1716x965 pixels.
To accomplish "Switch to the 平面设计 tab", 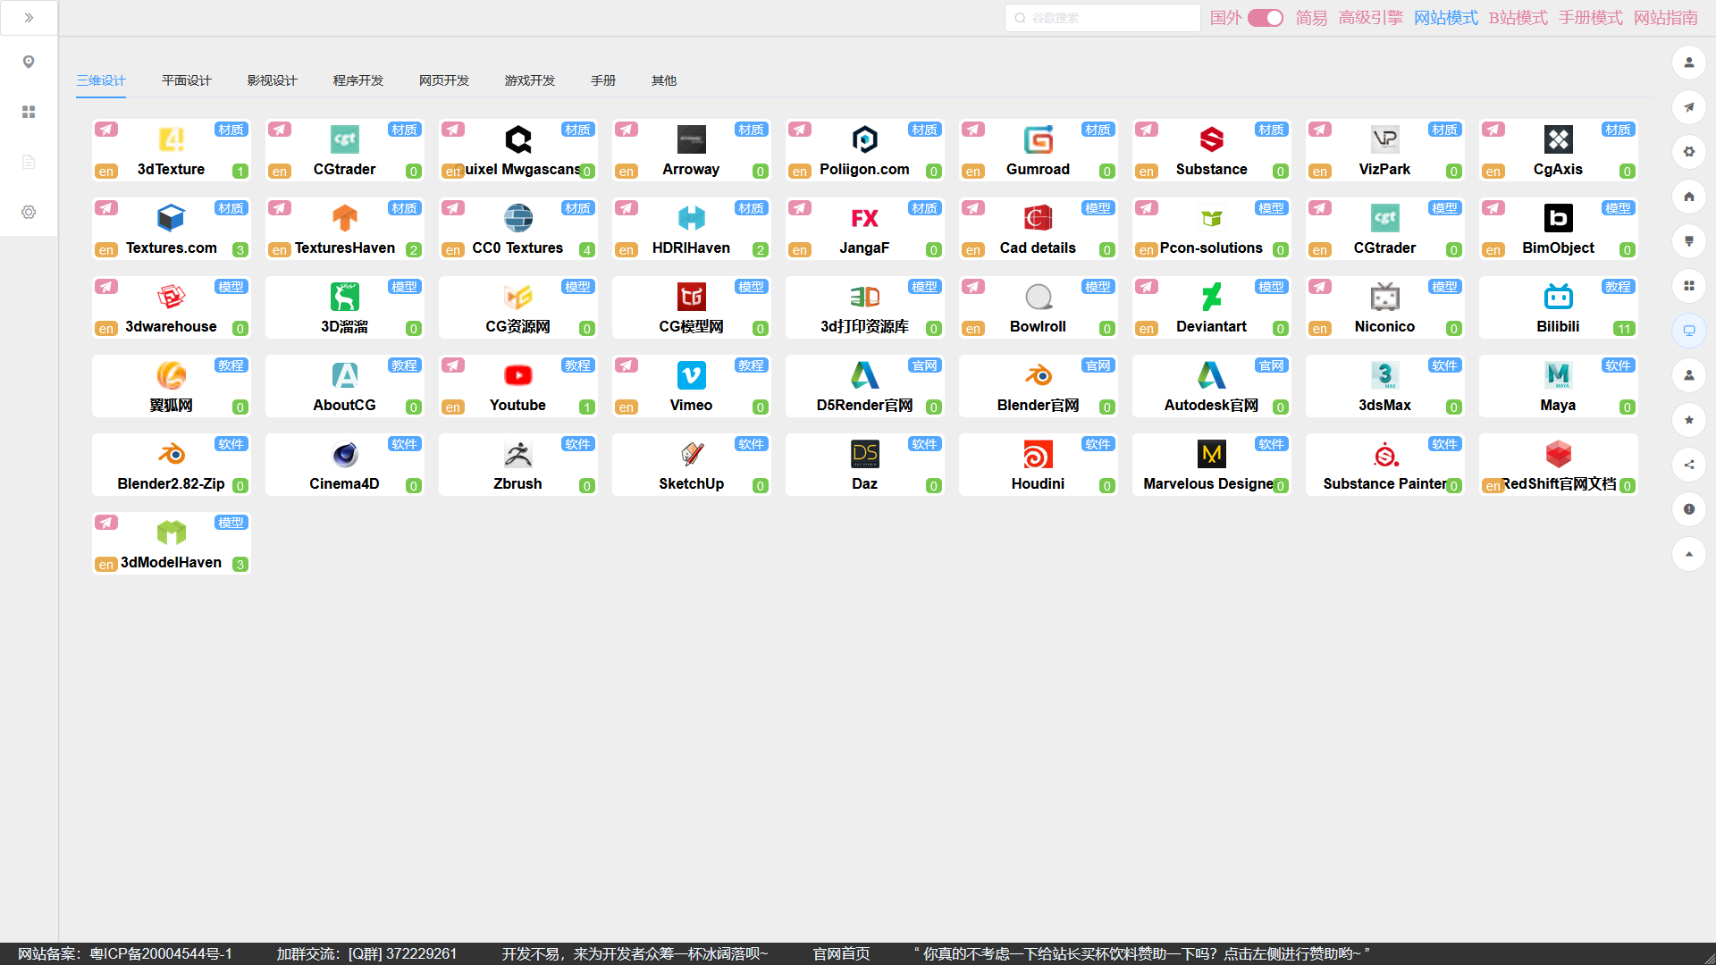I will click(186, 80).
